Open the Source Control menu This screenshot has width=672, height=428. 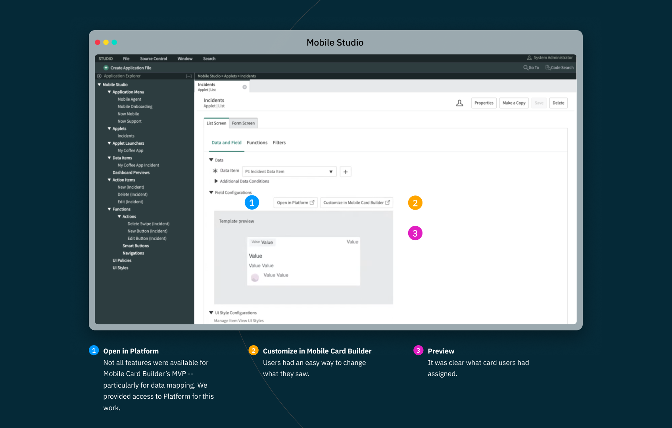tap(154, 59)
